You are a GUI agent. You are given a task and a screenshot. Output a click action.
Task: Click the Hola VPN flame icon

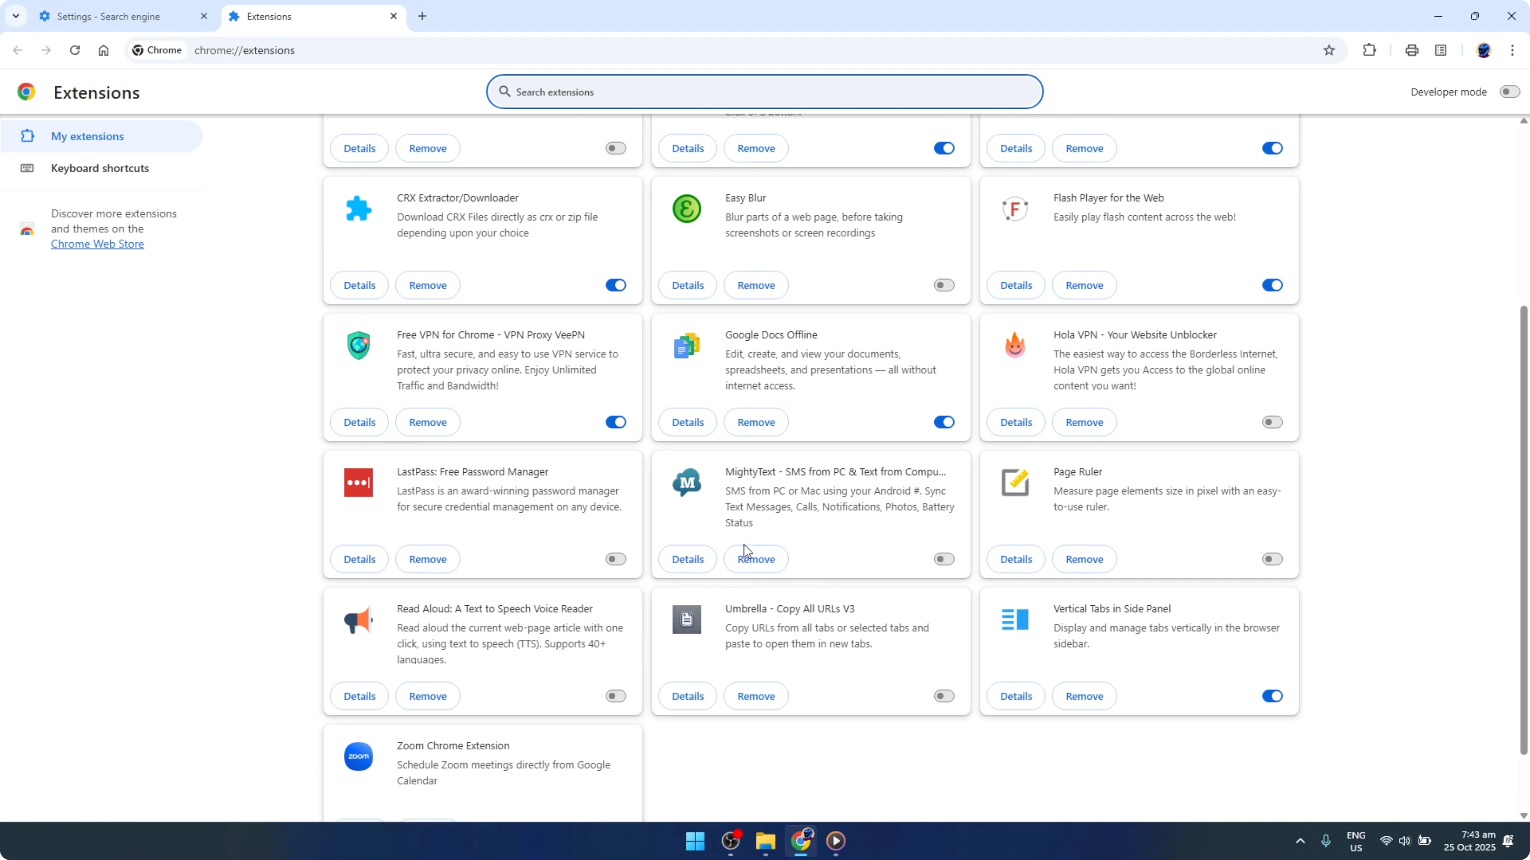tap(1015, 345)
